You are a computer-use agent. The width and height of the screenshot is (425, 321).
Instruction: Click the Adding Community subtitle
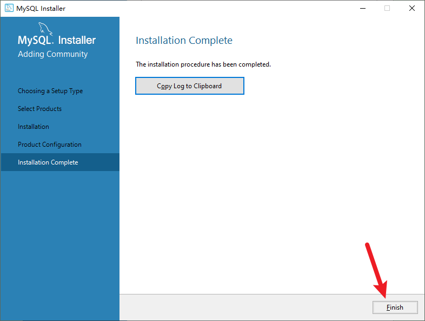pyautogui.click(x=53, y=54)
